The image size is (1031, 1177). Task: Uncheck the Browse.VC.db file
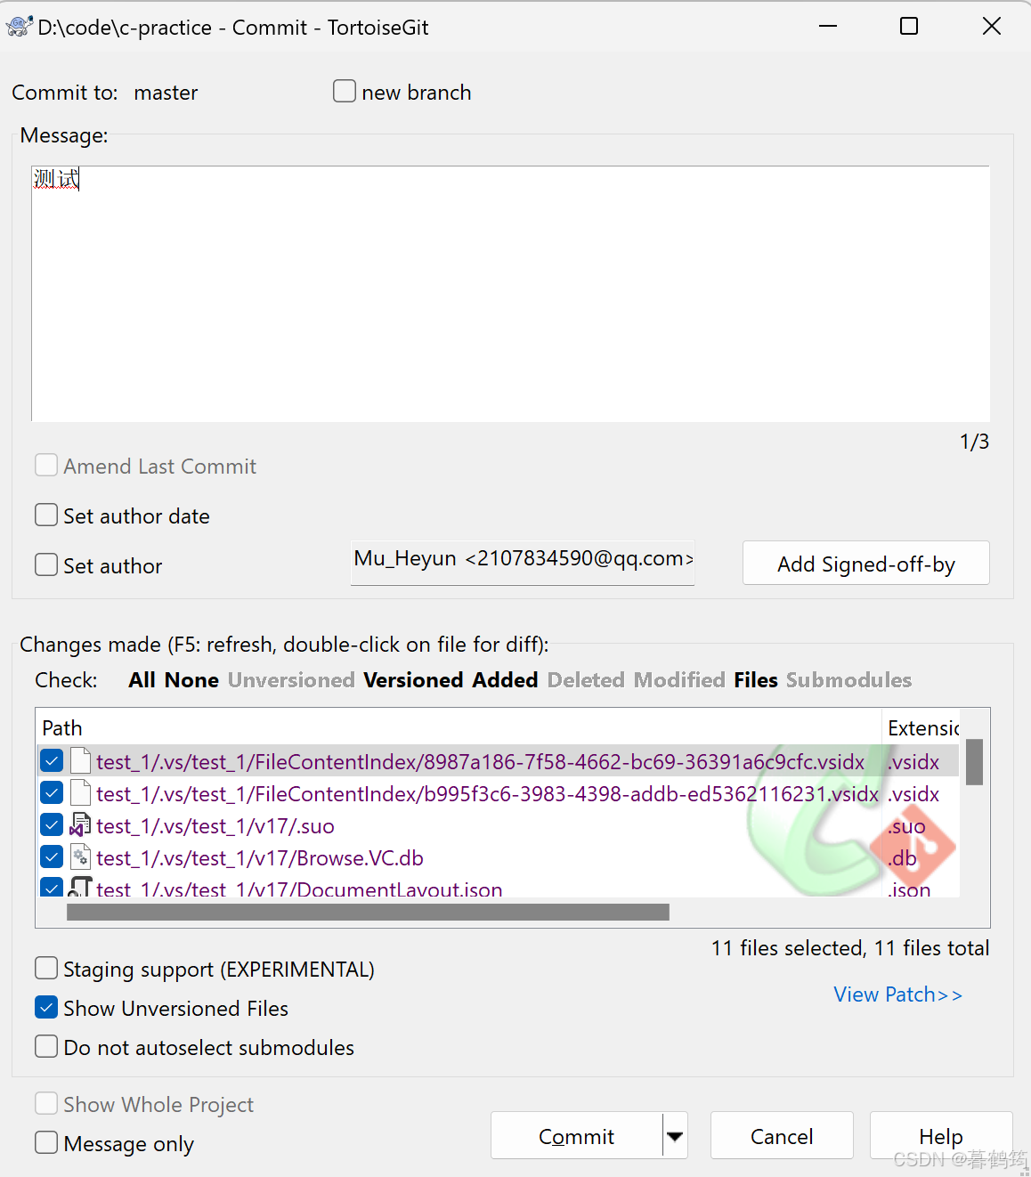(52, 857)
